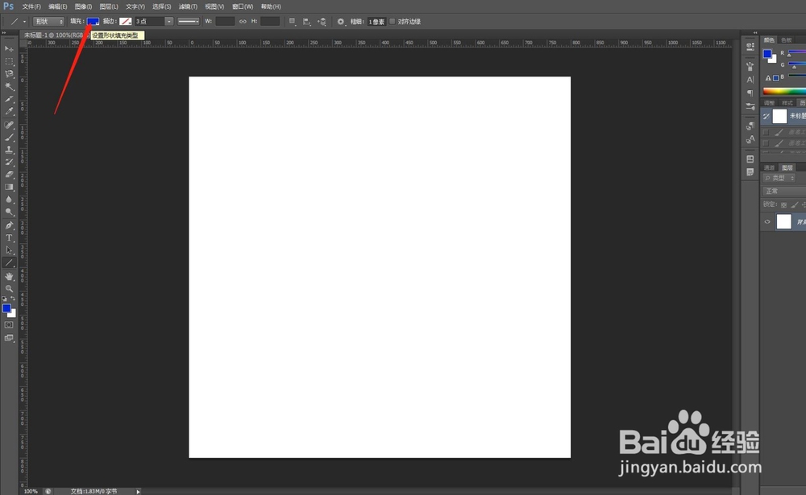
Task: Toggle Quick Mask mode
Action: 9,325
